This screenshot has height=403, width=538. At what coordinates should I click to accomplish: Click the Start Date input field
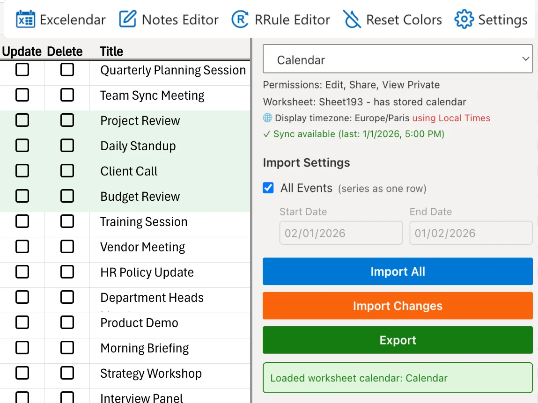[340, 233]
